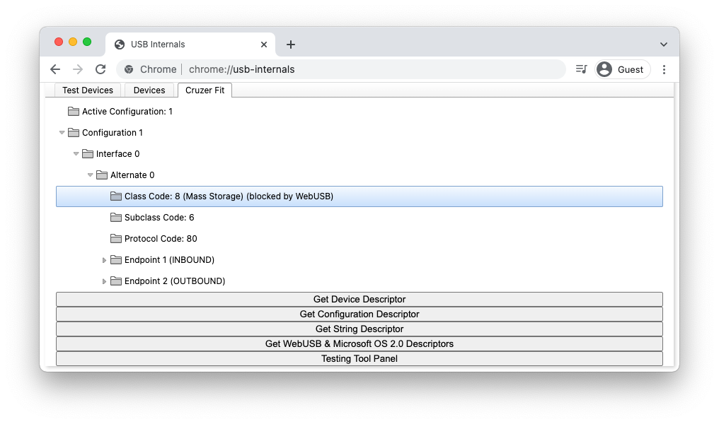719x424 pixels.
Task: Go back with the browser back arrow
Action: click(x=55, y=69)
